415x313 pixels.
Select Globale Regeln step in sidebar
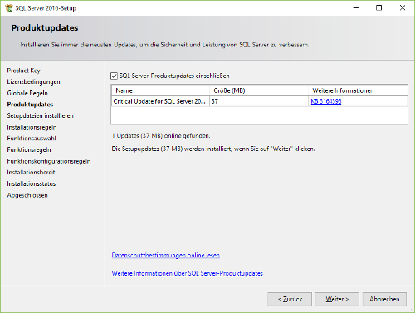tap(27, 93)
